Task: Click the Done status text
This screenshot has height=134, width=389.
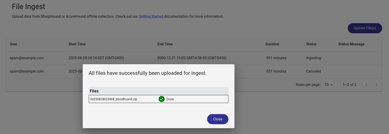Action: pos(170,99)
